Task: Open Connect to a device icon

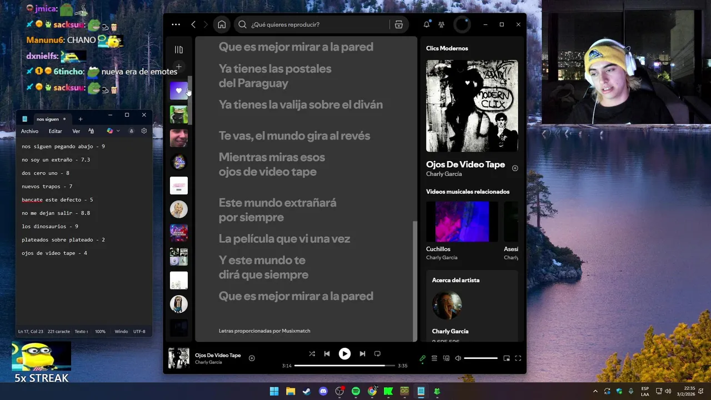Action: pyautogui.click(x=446, y=358)
